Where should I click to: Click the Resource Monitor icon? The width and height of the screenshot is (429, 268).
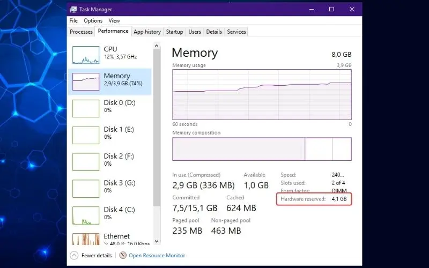pyautogui.click(x=123, y=256)
